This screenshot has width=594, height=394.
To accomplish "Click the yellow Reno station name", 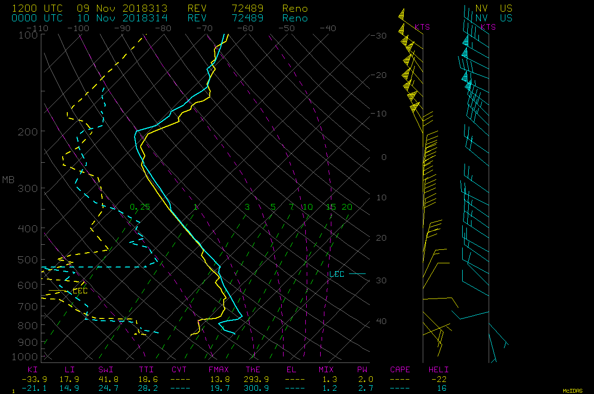I will click(x=295, y=8).
